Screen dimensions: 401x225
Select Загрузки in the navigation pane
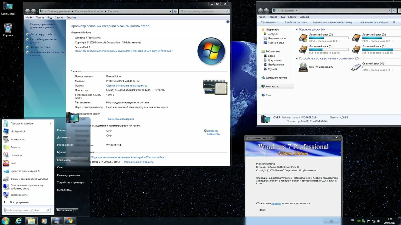273,34
